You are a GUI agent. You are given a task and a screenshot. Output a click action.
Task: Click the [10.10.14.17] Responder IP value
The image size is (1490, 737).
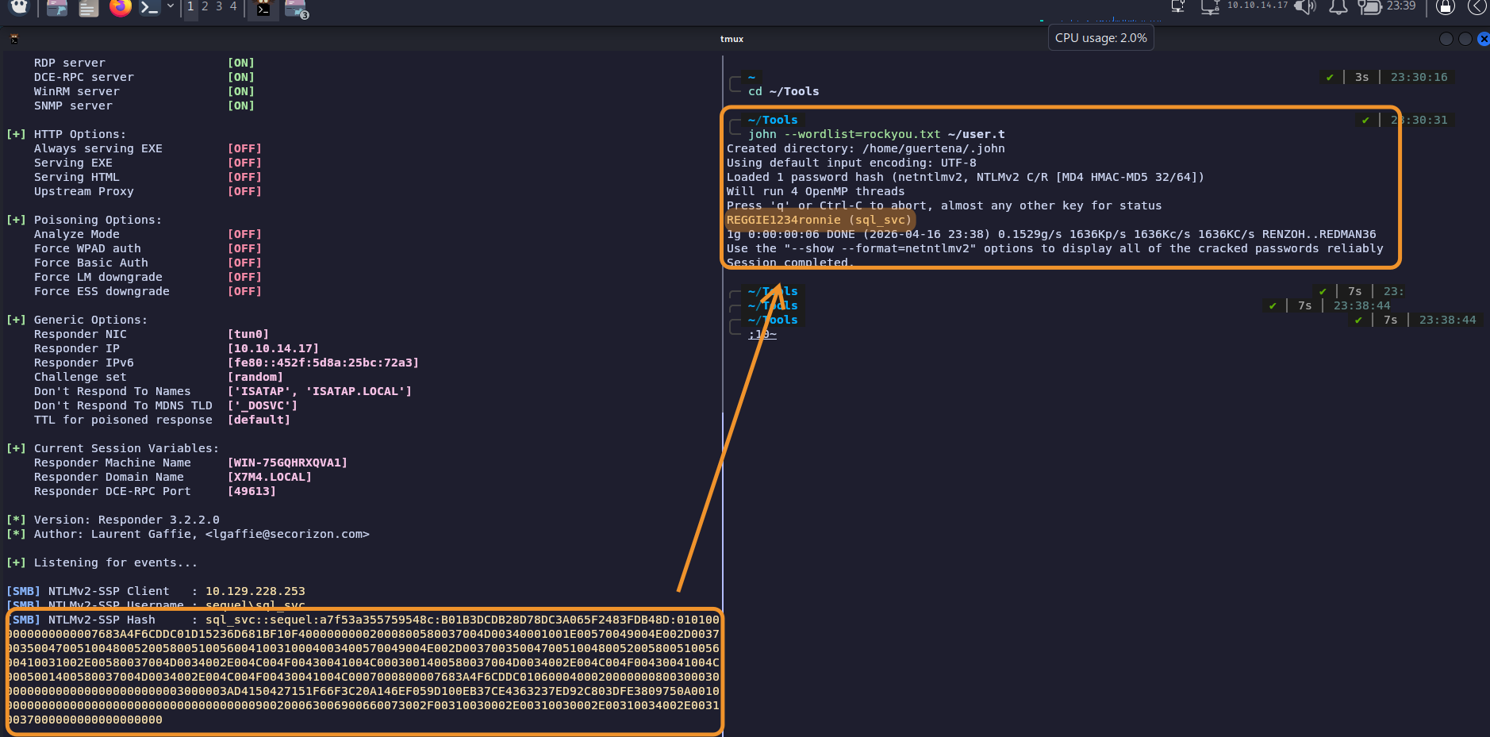tap(273, 348)
